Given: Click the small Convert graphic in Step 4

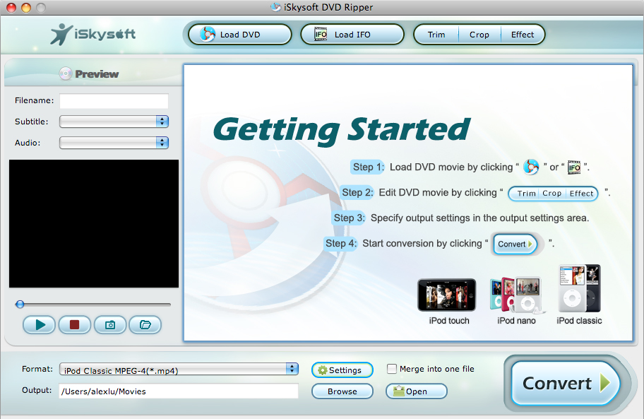Looking at the screenshot, I should click(x=515, y=244).
